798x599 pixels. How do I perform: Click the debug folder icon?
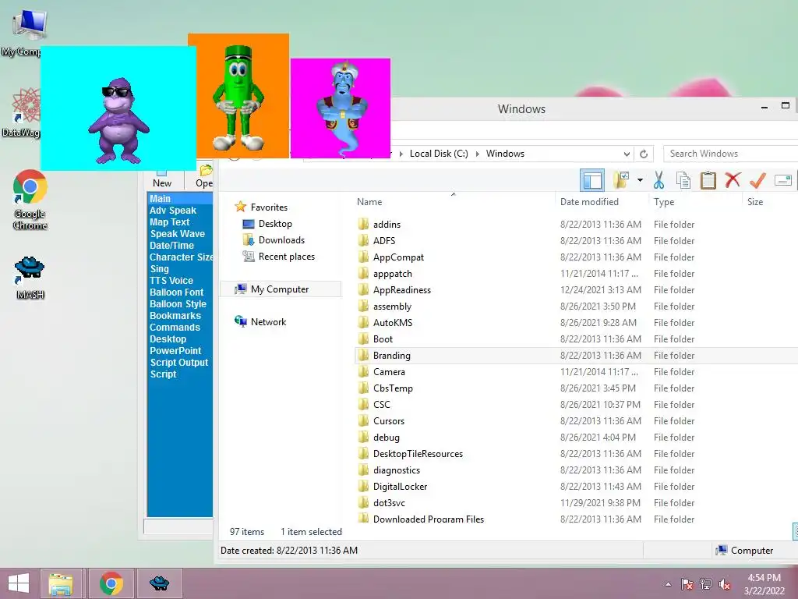click(363, 437)
